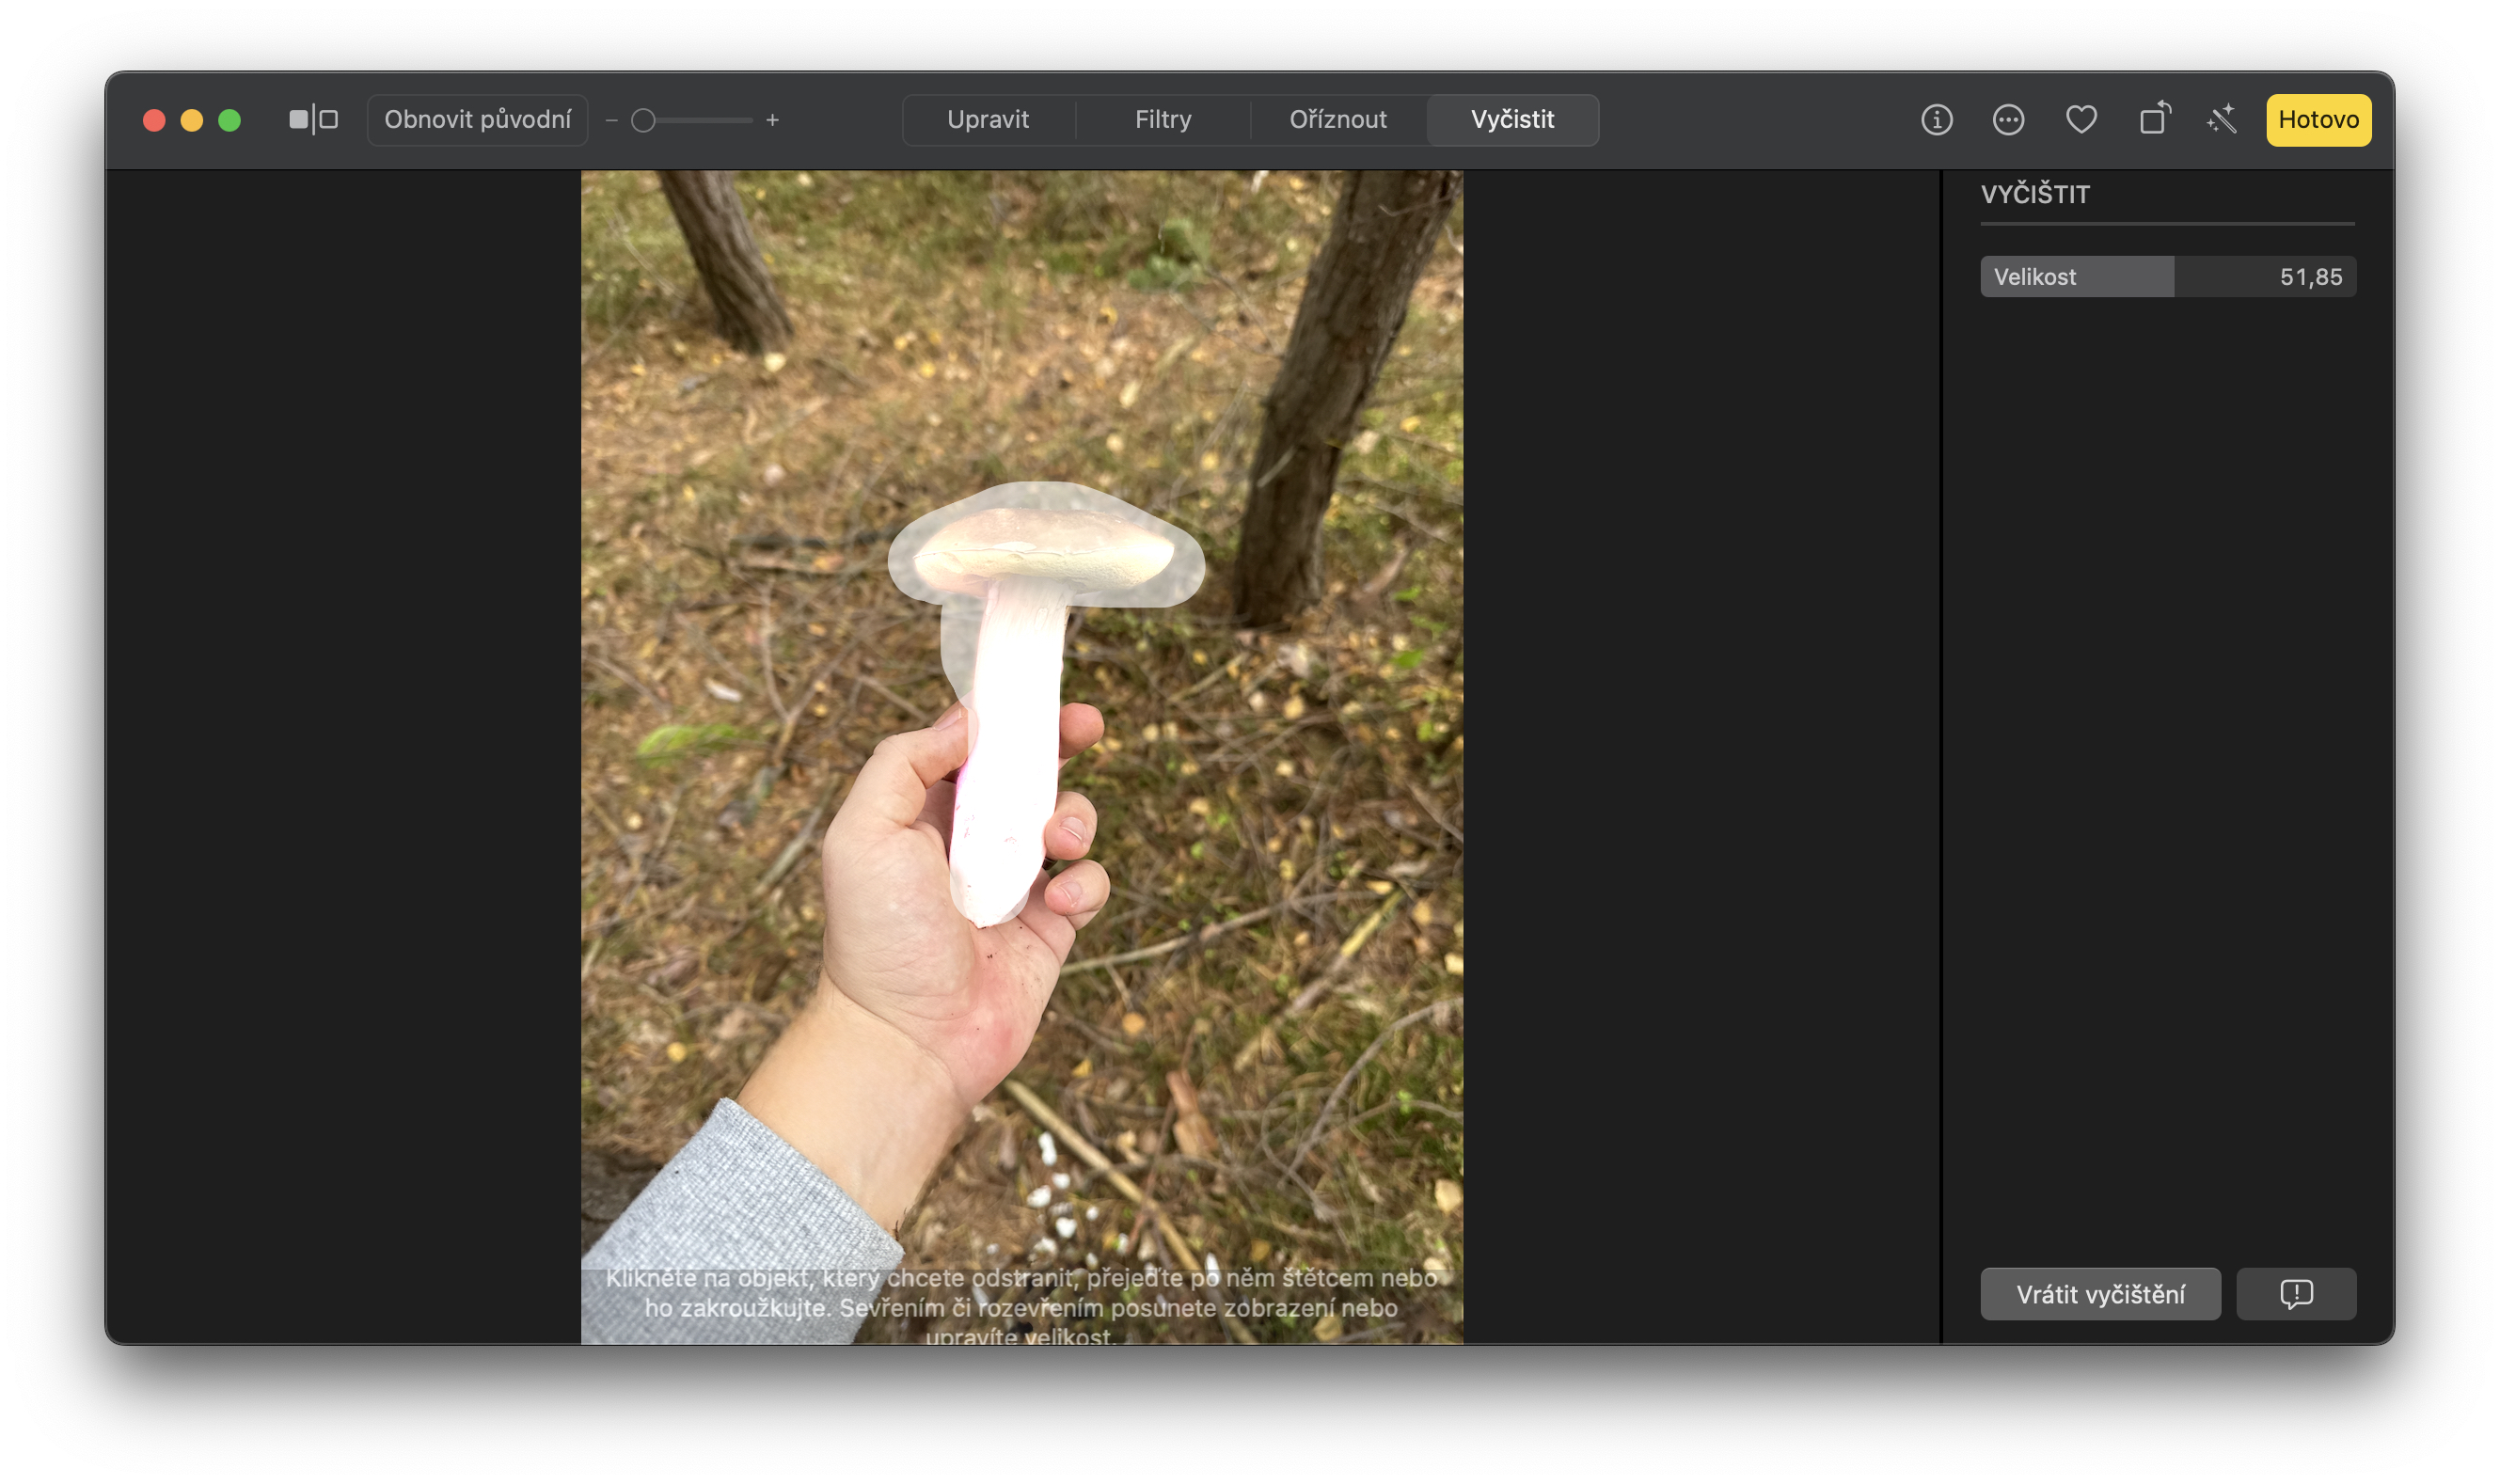Zoom in using the plus control

point(772,119)
